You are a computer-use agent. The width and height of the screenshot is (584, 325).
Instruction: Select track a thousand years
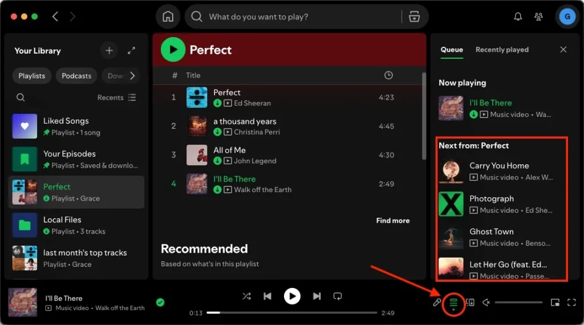[289, 126]
